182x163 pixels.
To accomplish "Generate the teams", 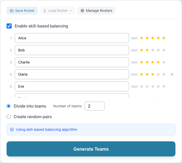I will [x=91, y=149].
